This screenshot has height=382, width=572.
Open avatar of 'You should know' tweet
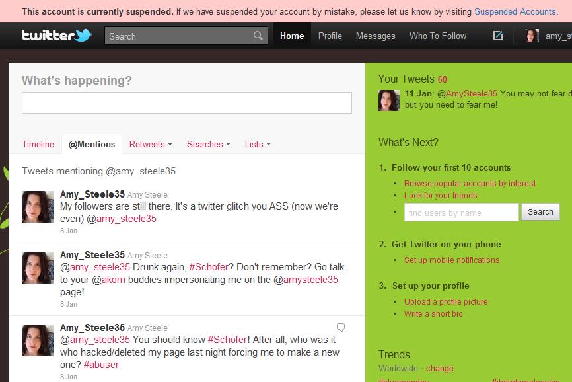tap(38, 340)
